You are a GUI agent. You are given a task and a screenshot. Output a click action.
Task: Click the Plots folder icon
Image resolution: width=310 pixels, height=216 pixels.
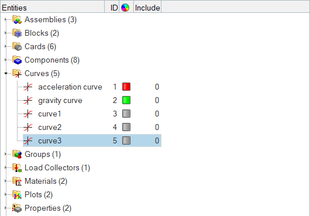point(17,194)
